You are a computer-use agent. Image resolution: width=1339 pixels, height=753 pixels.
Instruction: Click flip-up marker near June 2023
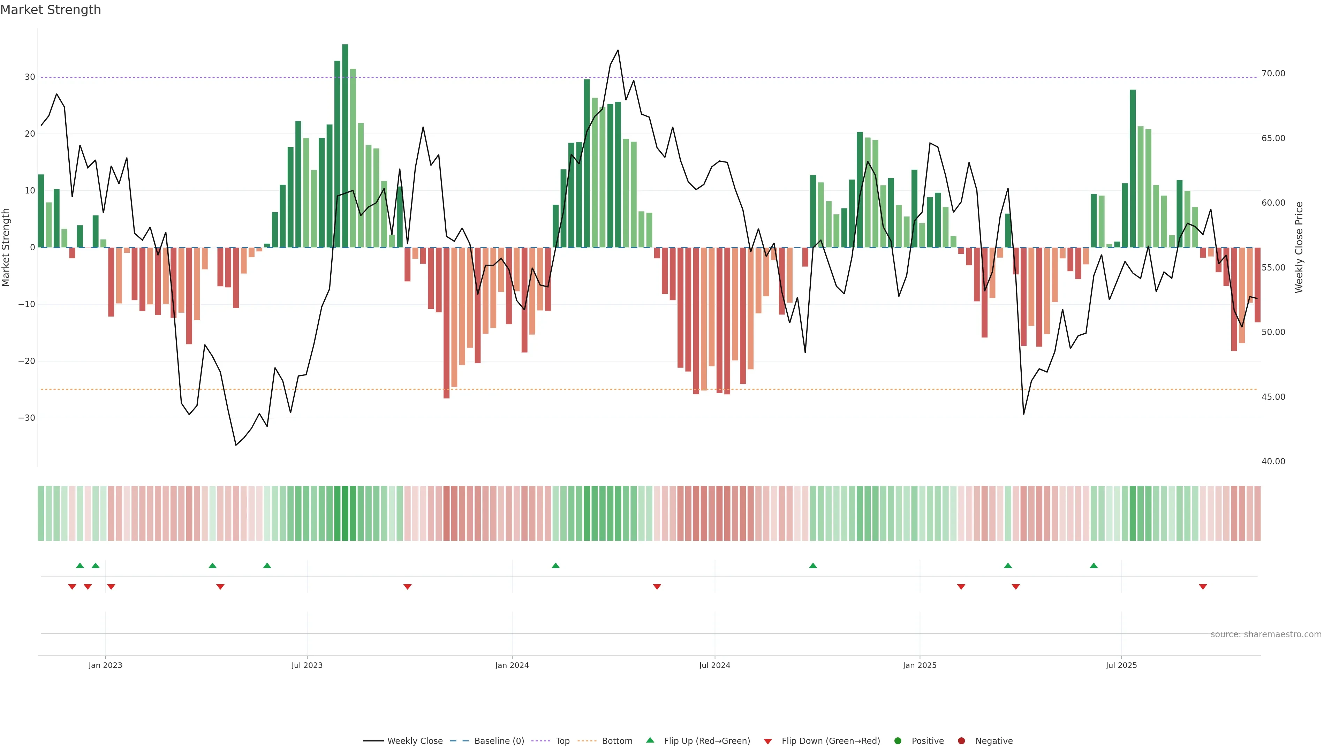(267, 565)
